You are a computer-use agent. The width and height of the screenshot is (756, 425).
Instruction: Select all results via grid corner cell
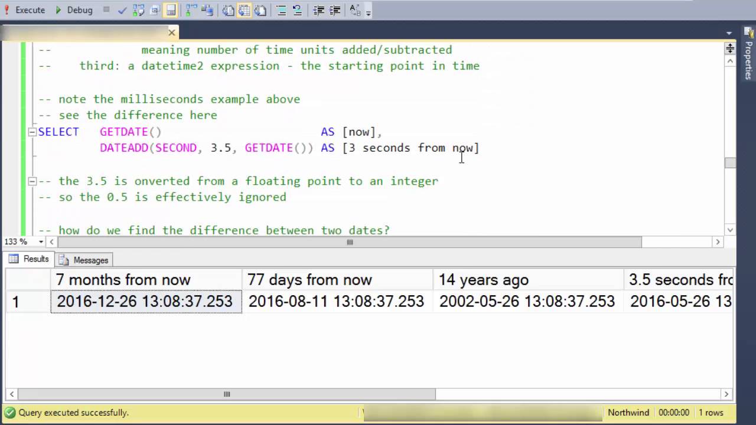[x=28, y=280]
